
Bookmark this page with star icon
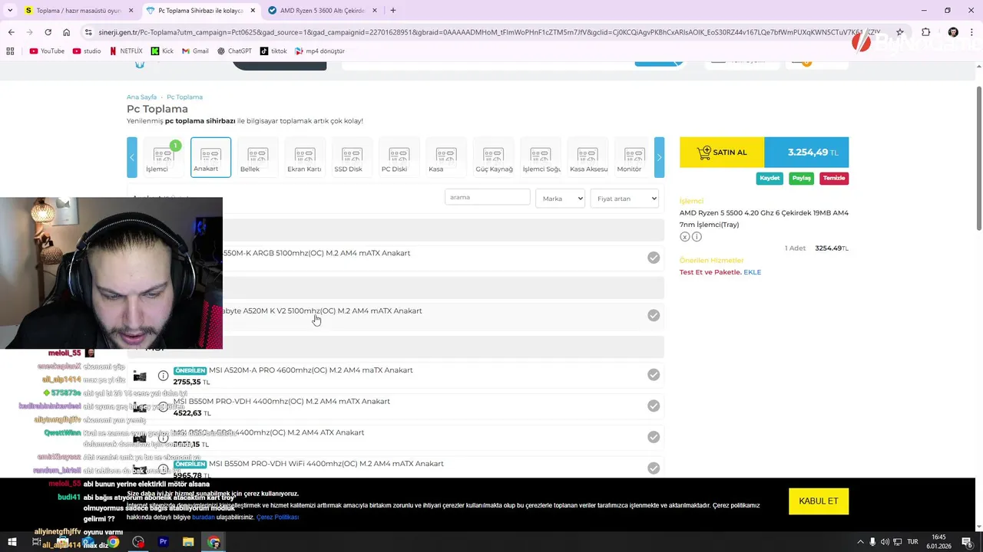[x=900, y=32]
